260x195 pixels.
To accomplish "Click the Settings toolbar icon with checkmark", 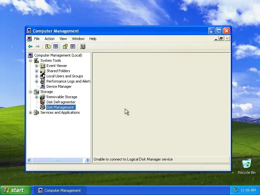I will point(83,46).
